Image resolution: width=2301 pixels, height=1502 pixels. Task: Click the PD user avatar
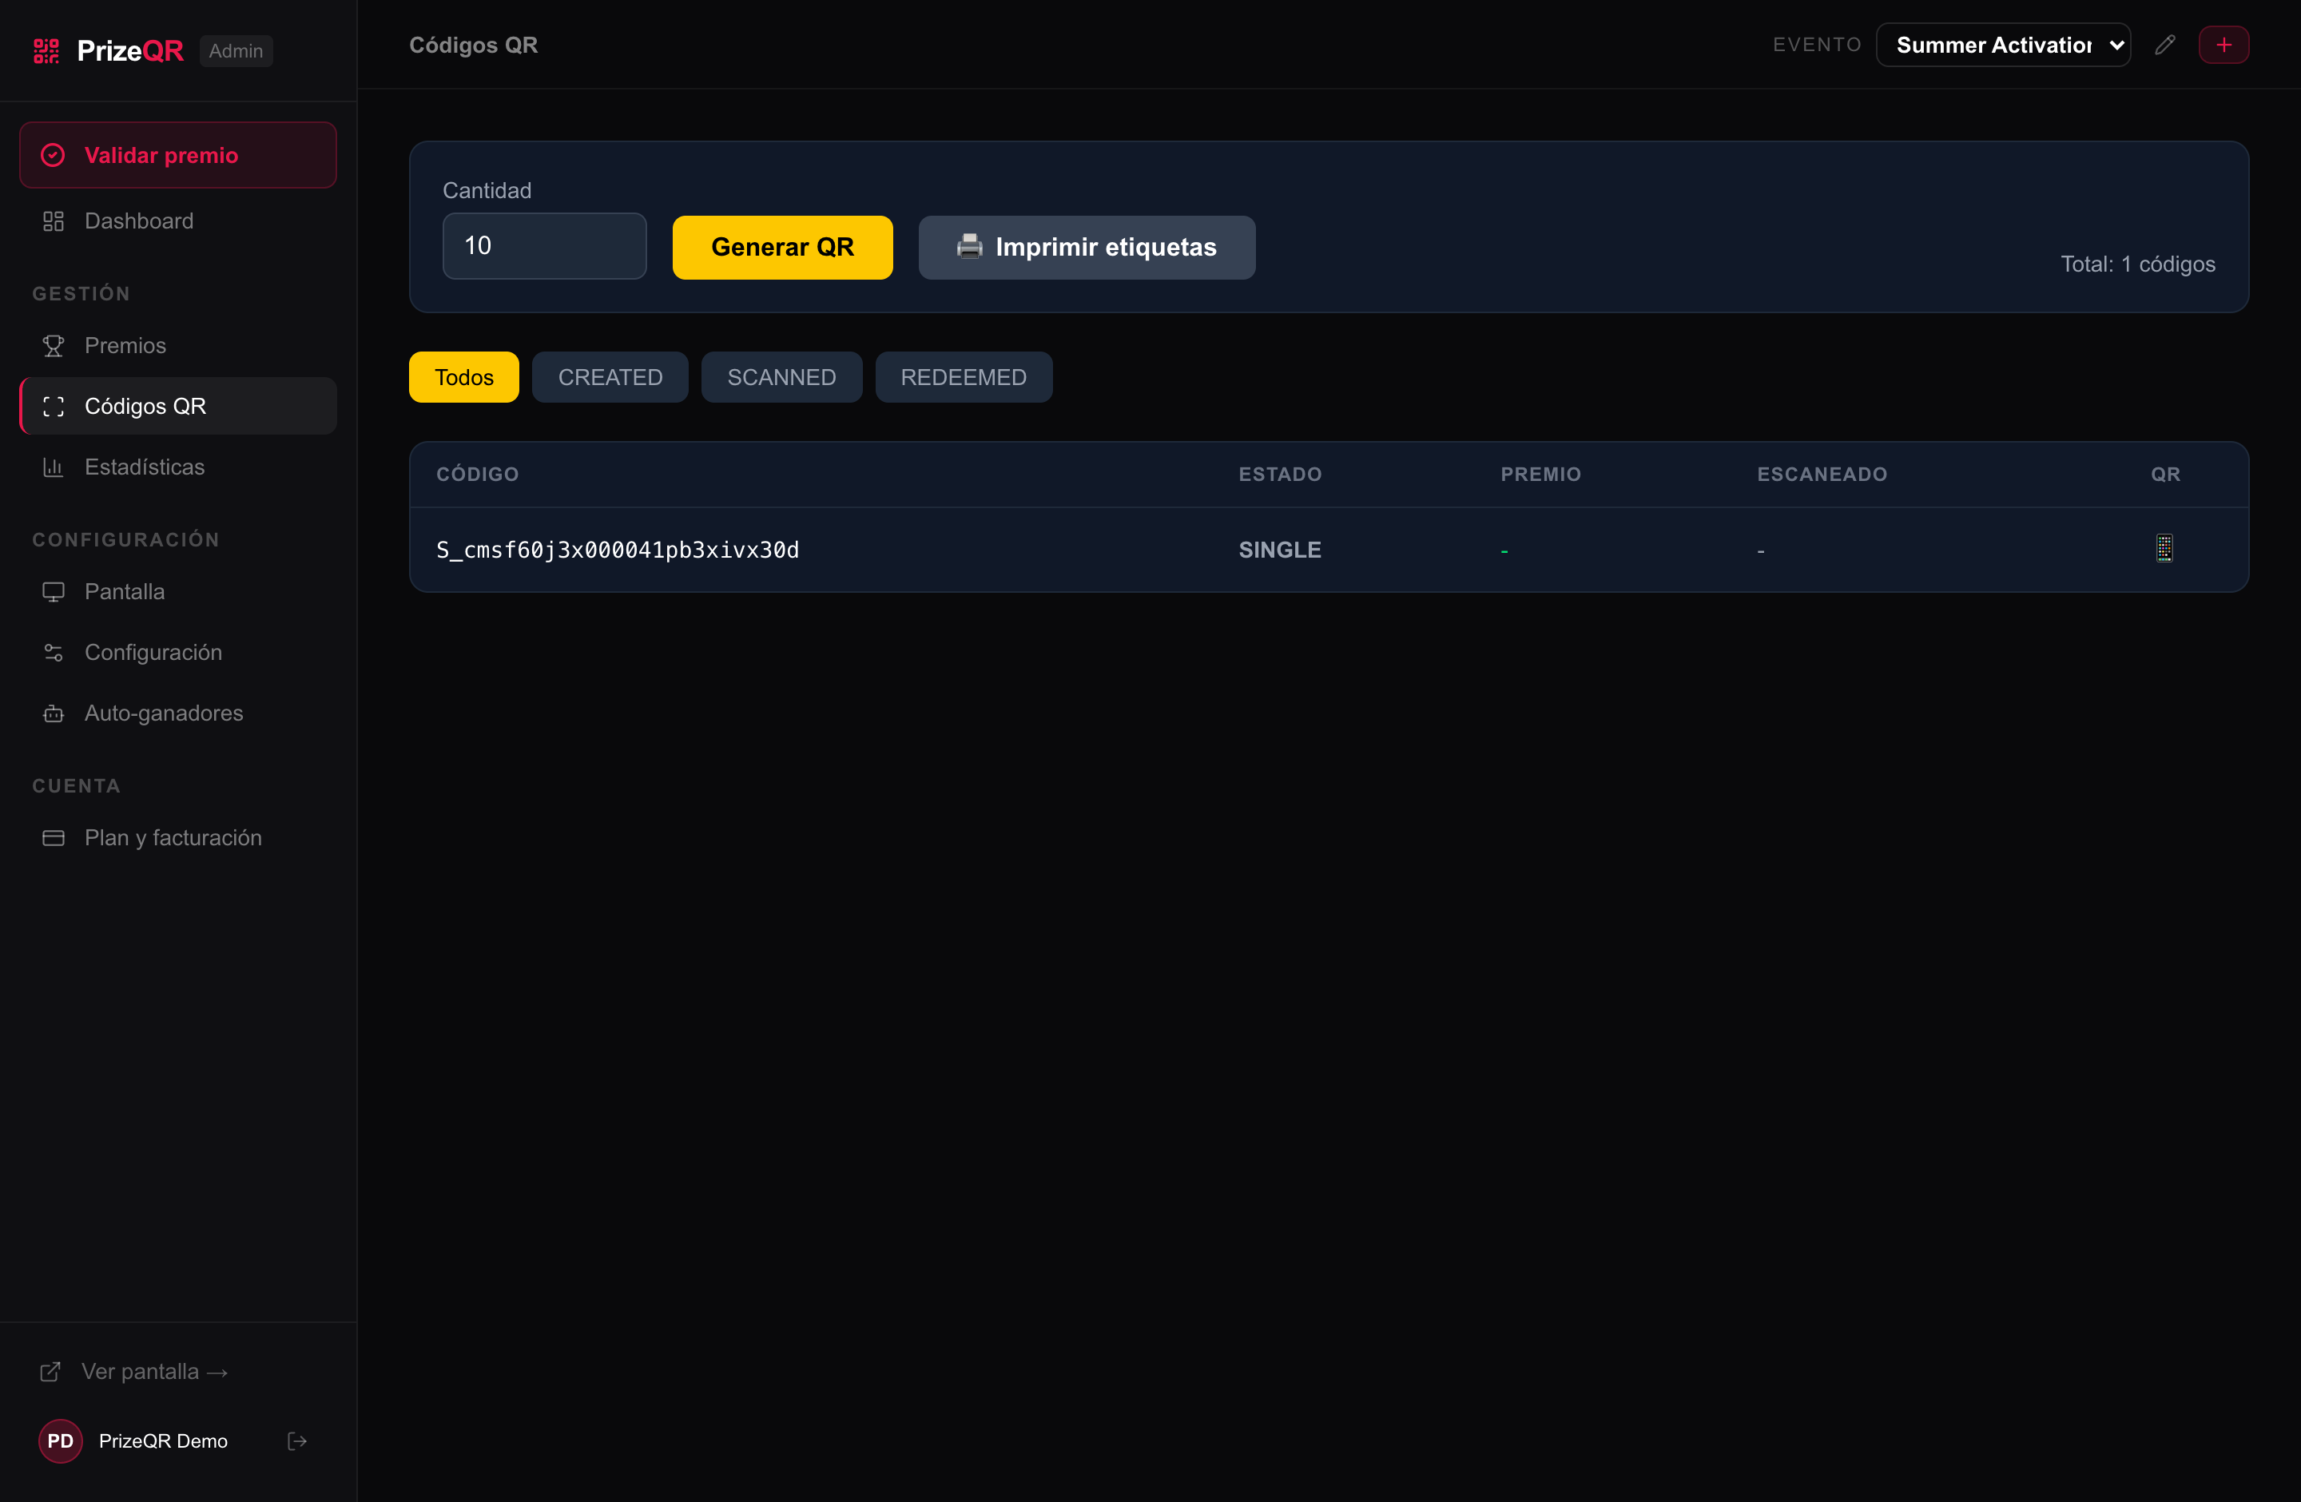pyautogui.click(x=60, y=1441)
